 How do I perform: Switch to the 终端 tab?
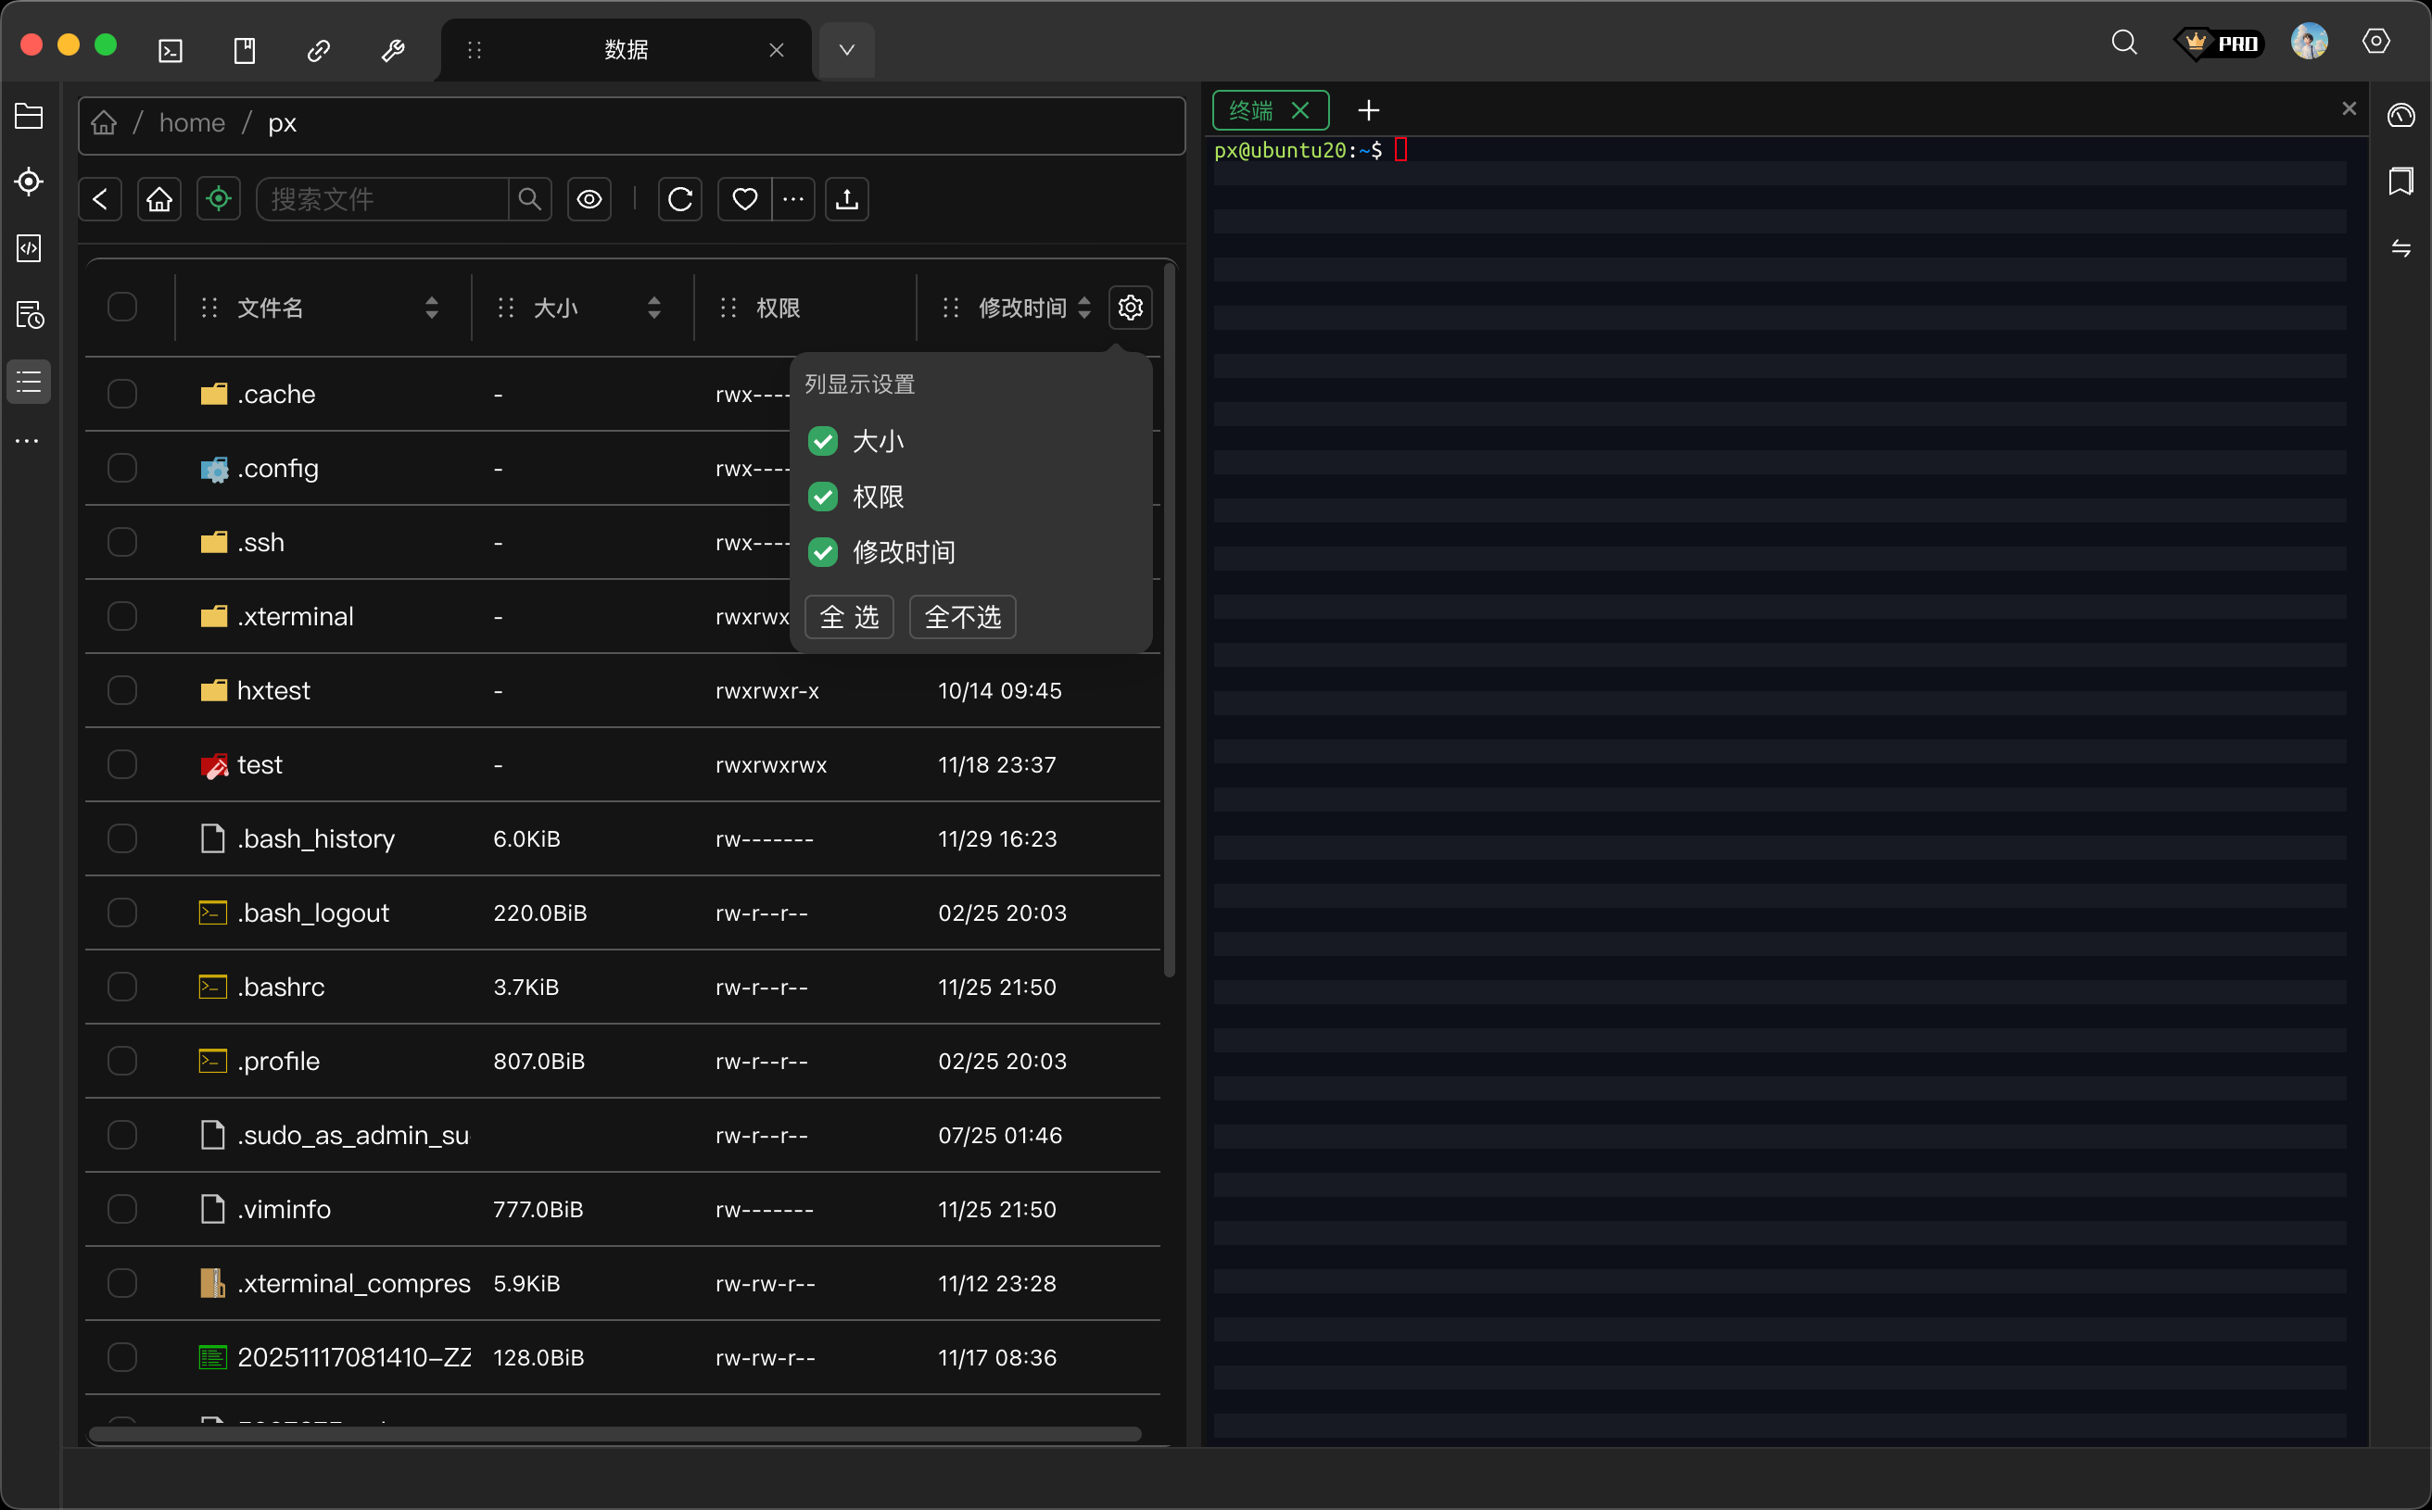pos(1251,111)
